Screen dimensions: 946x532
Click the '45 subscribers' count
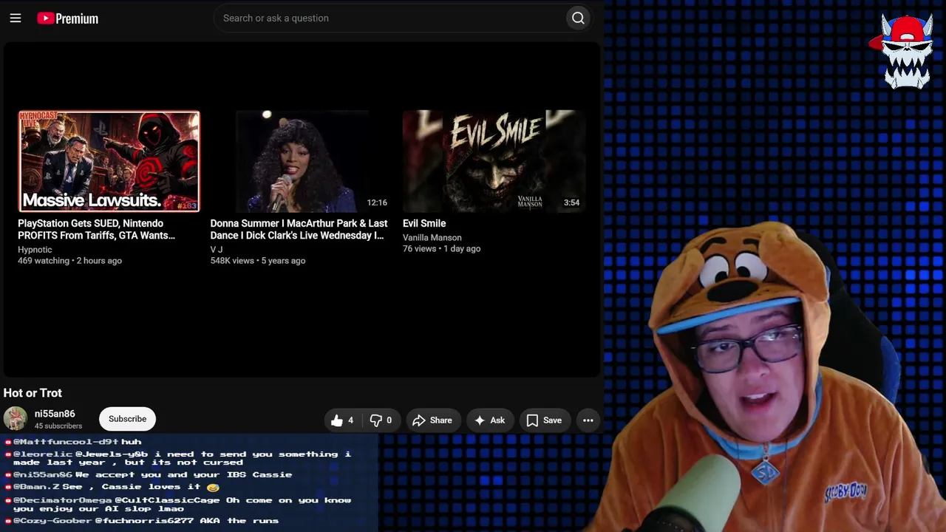pyautogui.click(x=58, y=426)
